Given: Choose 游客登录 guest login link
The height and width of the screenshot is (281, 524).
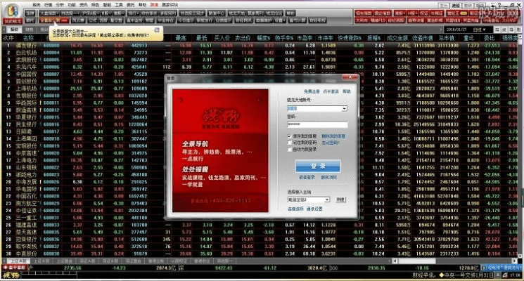Looking at the screenshot, I should [x=307, y=177].
